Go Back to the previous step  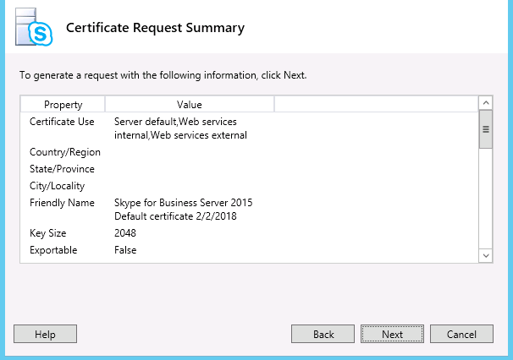[x=323, y=334]
